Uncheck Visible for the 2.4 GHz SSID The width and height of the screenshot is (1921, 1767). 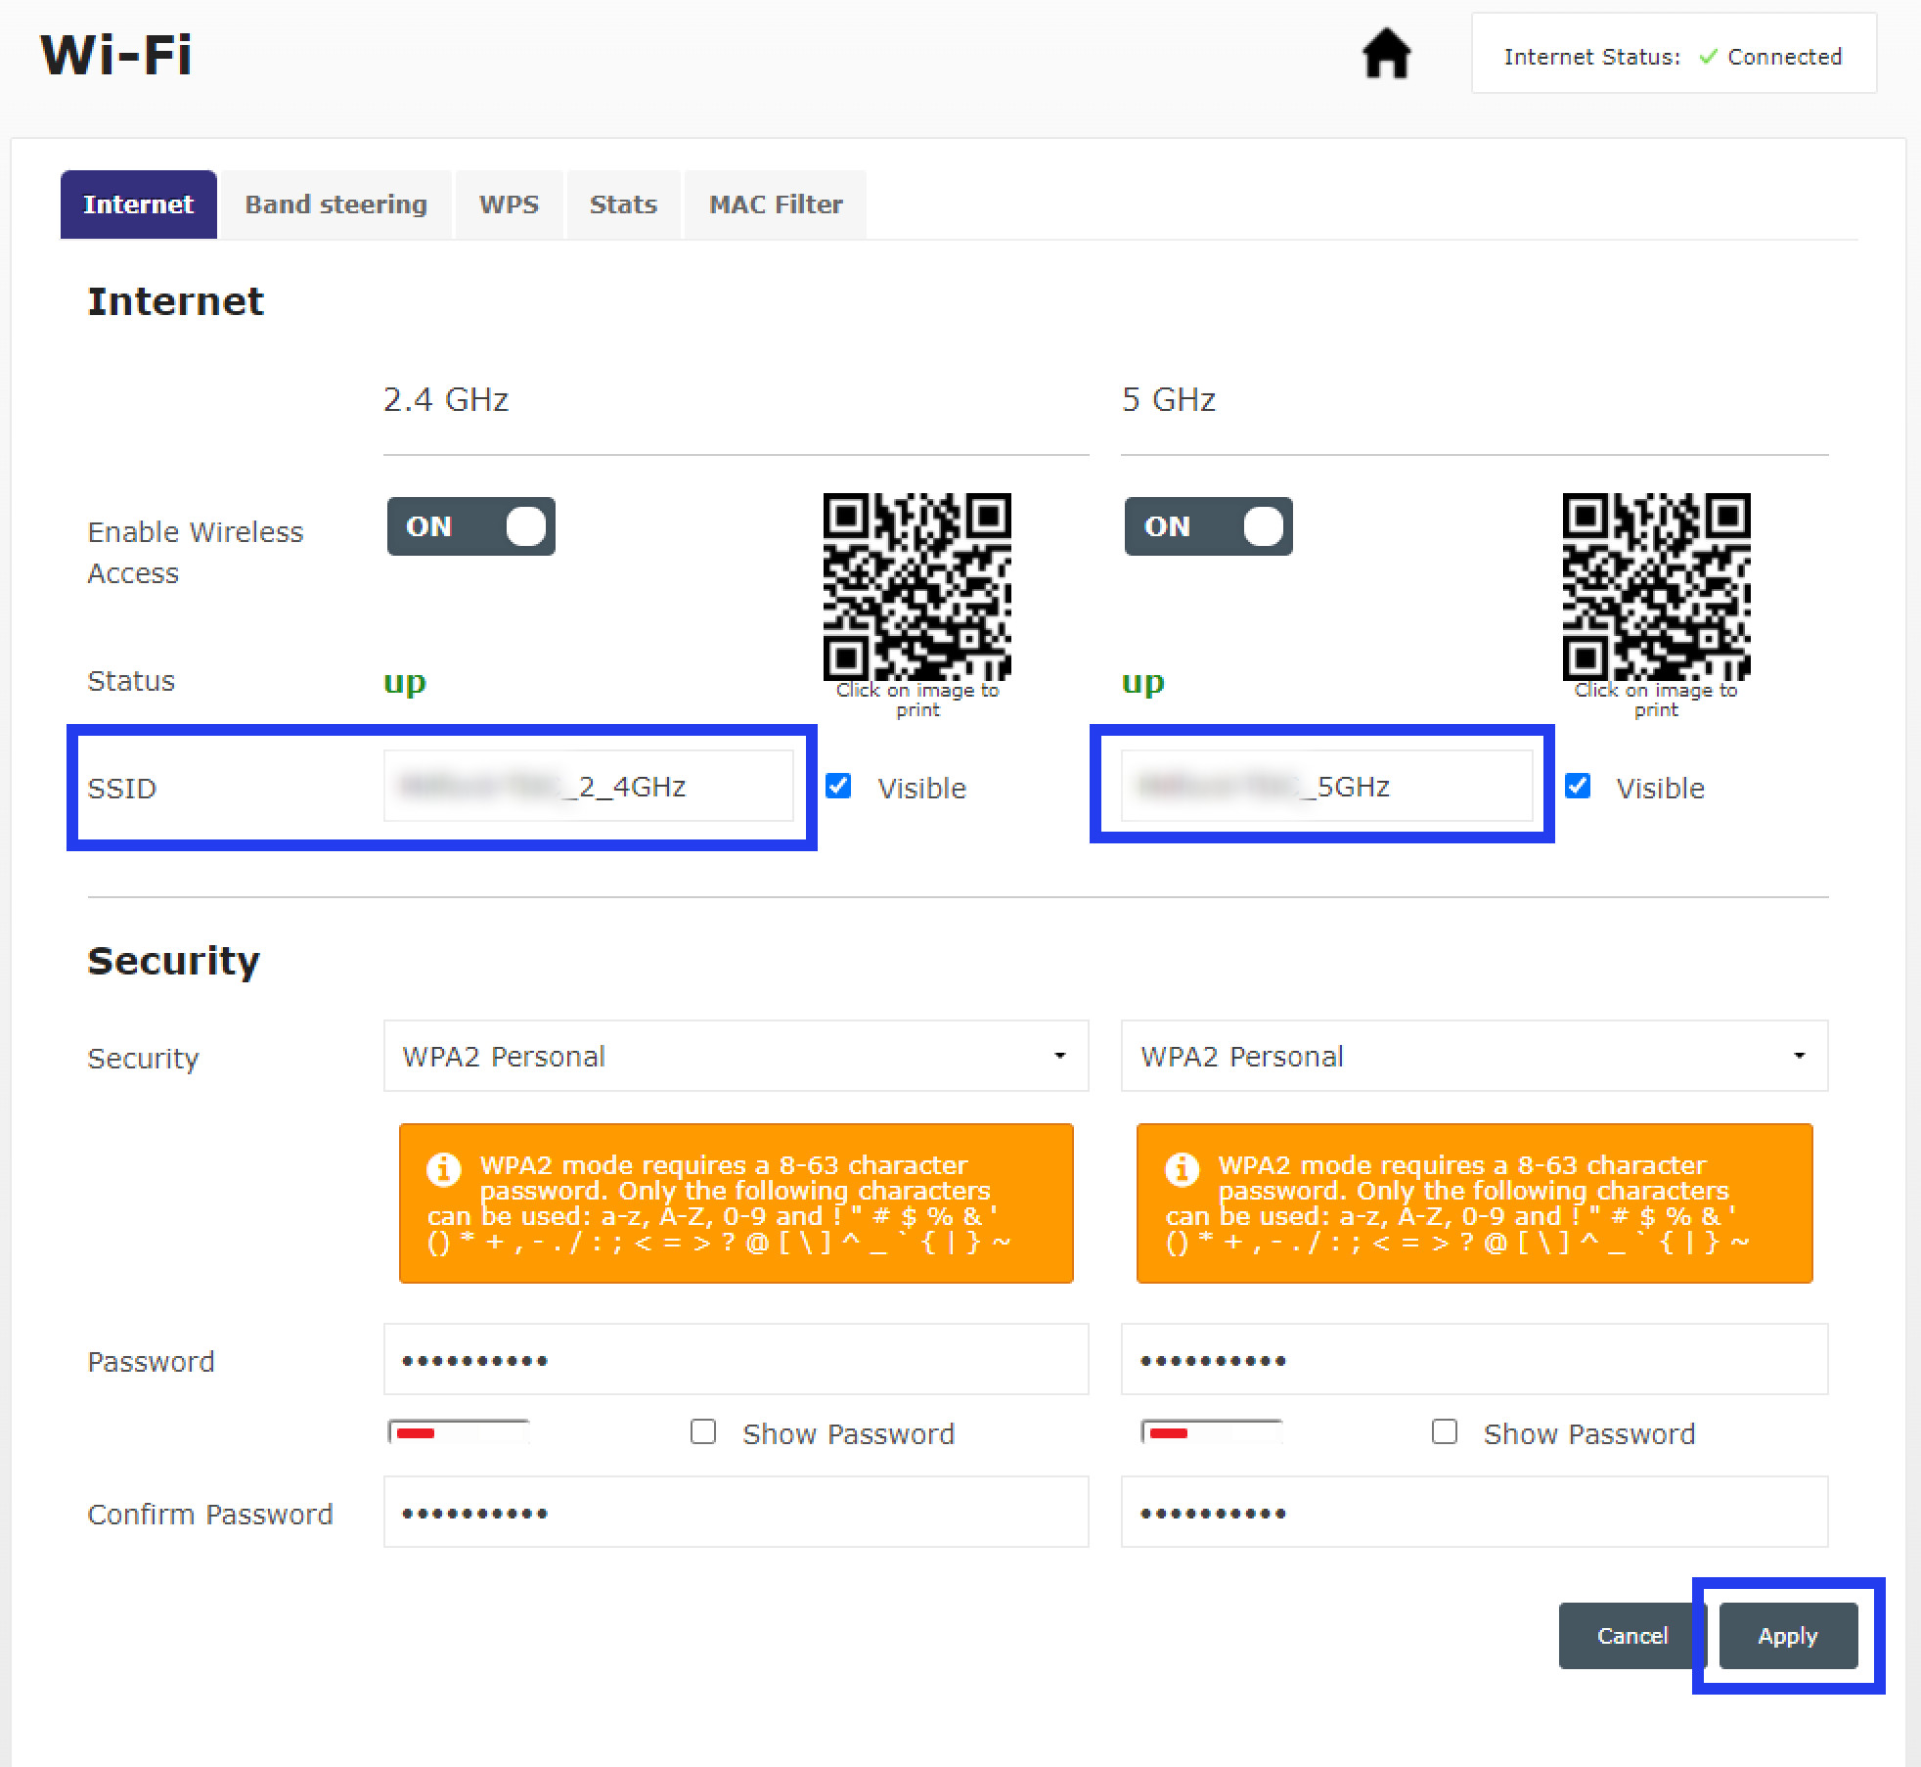(x=838, y=786)
